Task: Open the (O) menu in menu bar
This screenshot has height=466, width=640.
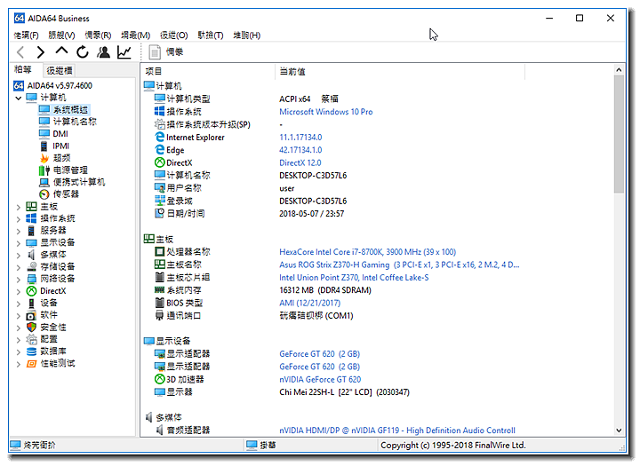Action: click(x=174, y=36)
